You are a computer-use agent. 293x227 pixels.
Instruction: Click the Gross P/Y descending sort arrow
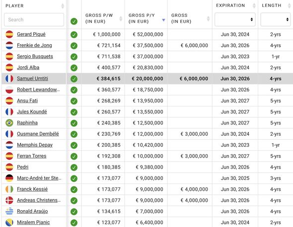coord(163,20)
